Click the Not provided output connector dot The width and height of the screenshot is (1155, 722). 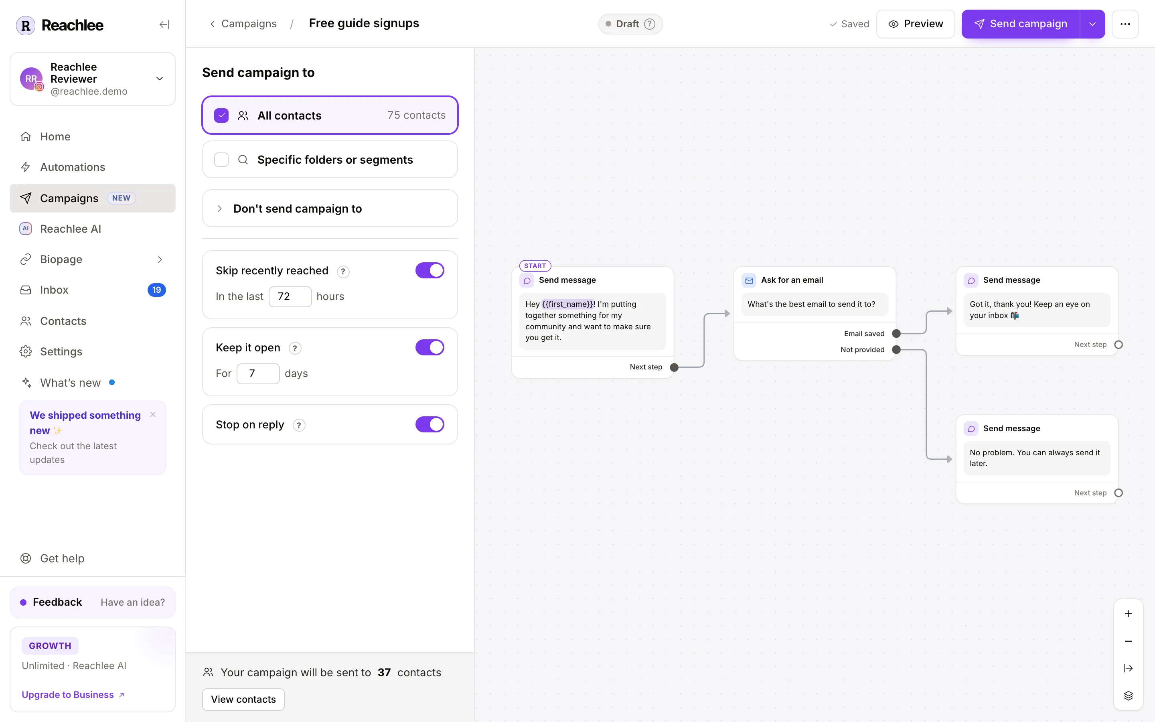coord(896,349)
